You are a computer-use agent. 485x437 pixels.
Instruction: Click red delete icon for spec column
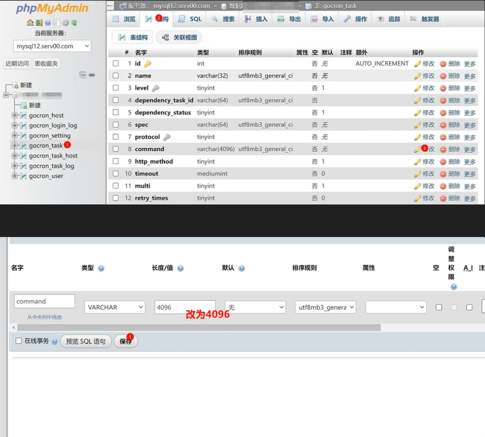[x=443, y=125]
